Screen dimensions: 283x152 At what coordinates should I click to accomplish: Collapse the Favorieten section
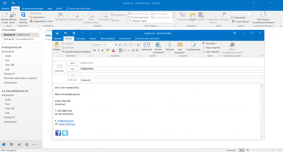(2, 30)
